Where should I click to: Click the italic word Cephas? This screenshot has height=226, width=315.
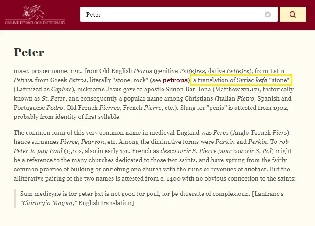coord(61,89)
